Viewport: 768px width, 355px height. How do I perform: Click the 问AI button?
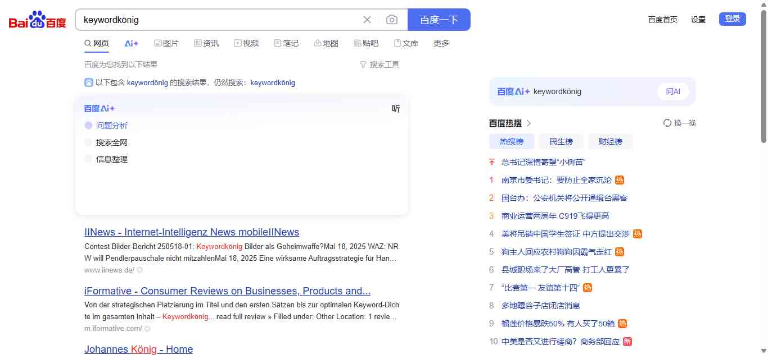pyautogui.click(x=673, y=91)
